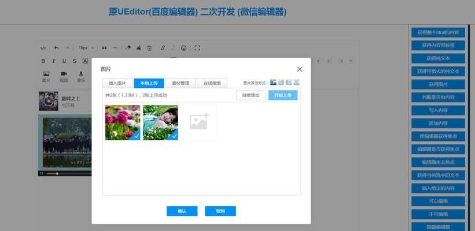Click the 插入给定的内容 button

click(x=438, y=188)
